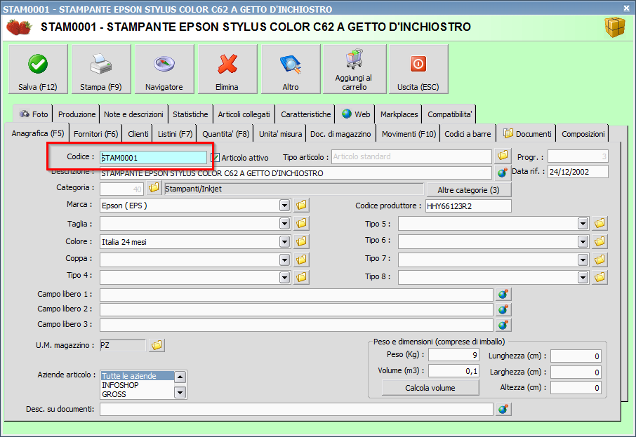Open the Documenti tab
Screen dimensions: 636x437
click(x=527, y=134)
